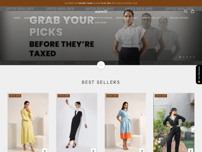Screen dimensions: 202x152
Task: Select the second slideshow dot indicator
Action: [183, 57]
